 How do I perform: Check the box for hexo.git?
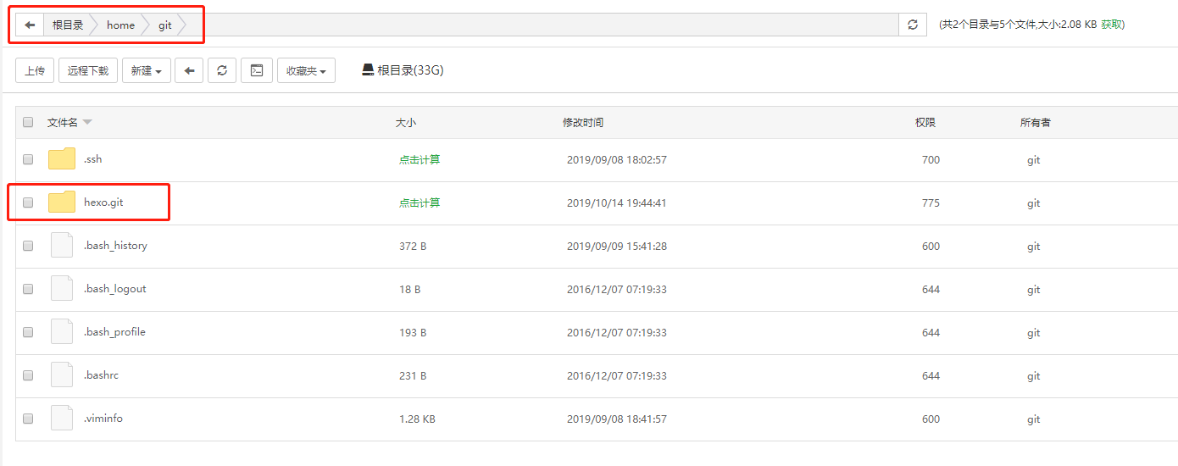[x=28, y=203]
